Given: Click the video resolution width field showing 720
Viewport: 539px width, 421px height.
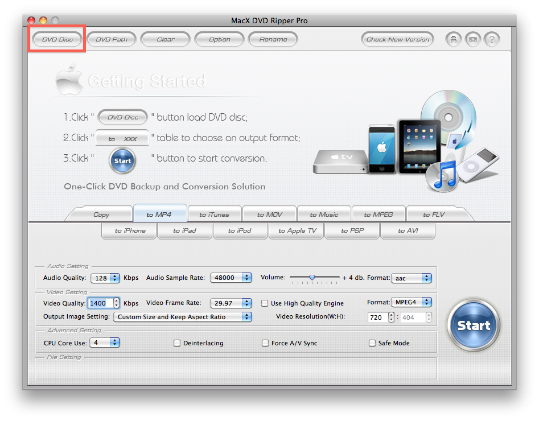Looking at the screenshot, I should (x=378, y=317).
